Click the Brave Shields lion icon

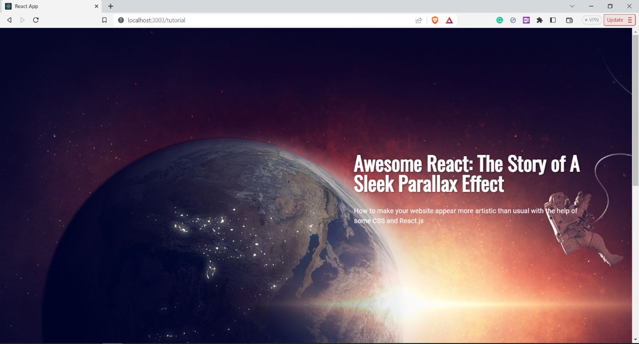pos(435,20)
